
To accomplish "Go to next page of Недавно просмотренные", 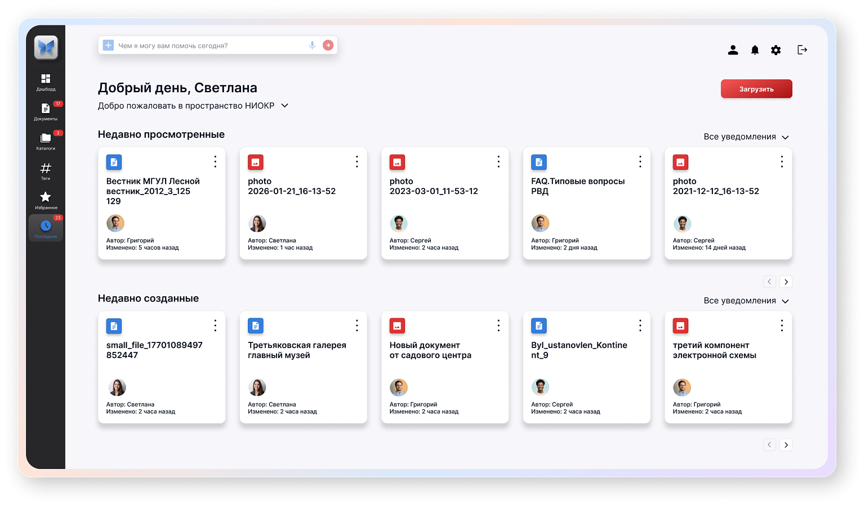I will click(x=786, y=282).
